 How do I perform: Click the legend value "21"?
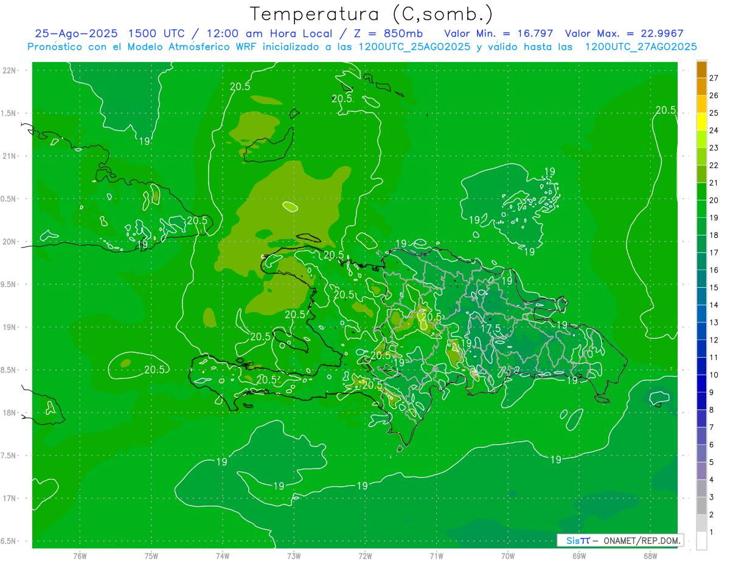click(714, 183)
